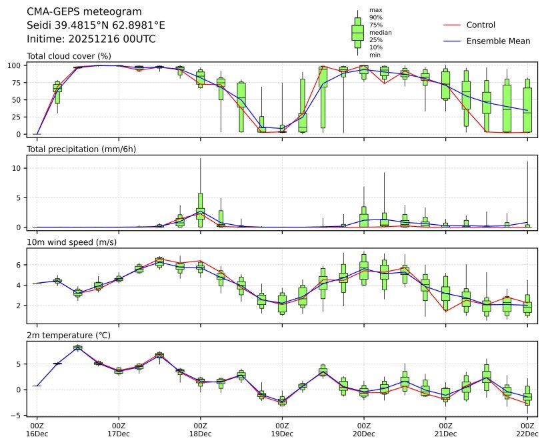The image size is (546, 445).
Task: Click the 'Total precipitation (mm/6h)' panel title
Action: [x=81, y=149]
